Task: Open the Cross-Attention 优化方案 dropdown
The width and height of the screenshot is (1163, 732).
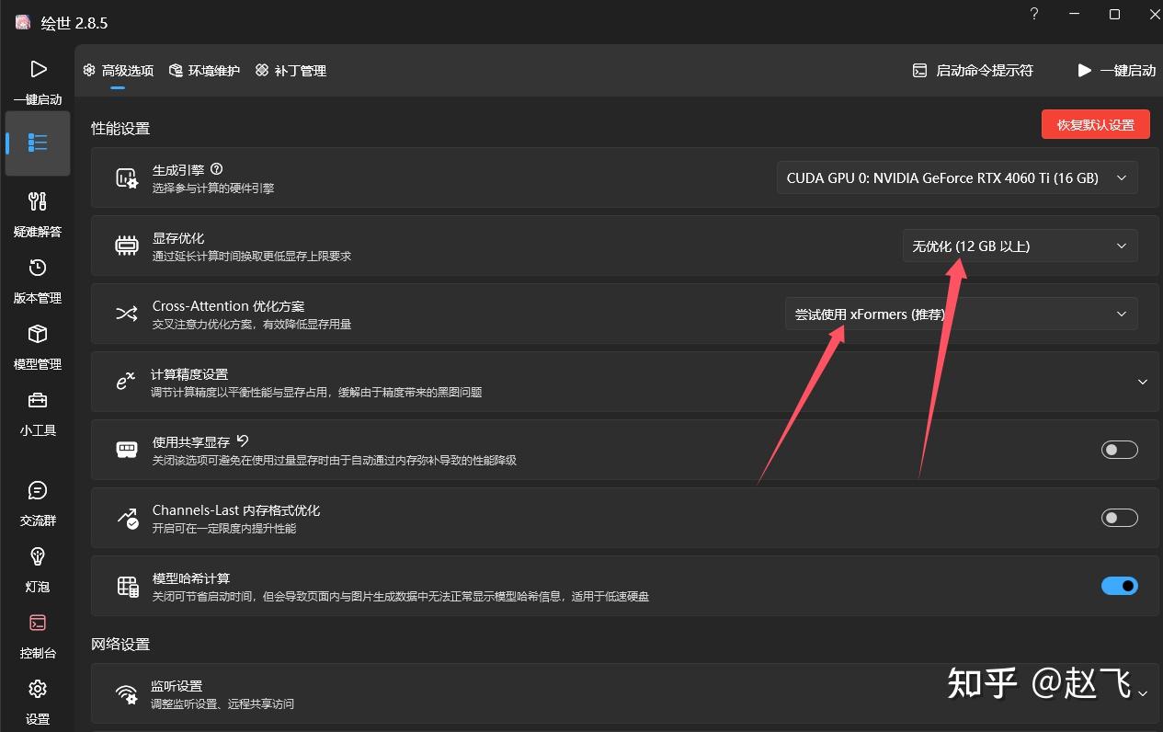Action: click(962, 314)
